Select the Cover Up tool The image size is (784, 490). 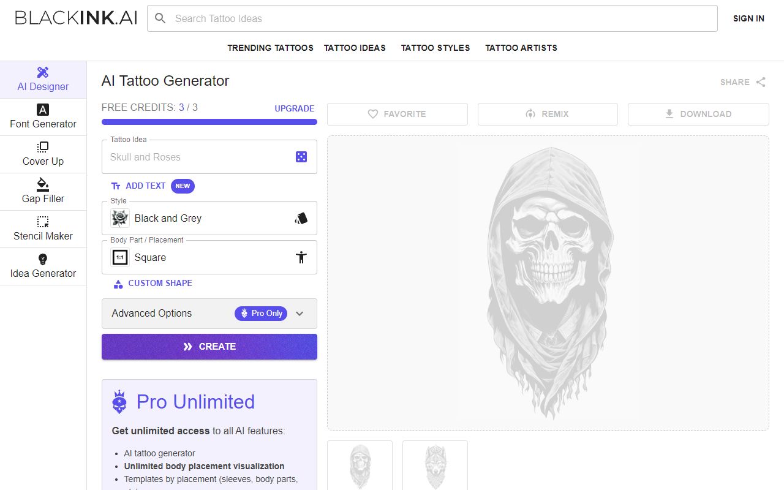tap(42, 154)
